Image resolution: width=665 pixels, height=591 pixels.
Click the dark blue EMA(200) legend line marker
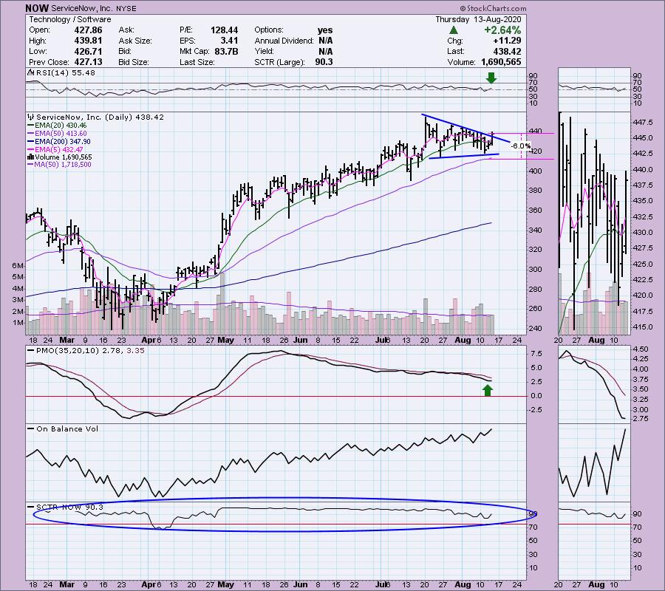point(30,142)
